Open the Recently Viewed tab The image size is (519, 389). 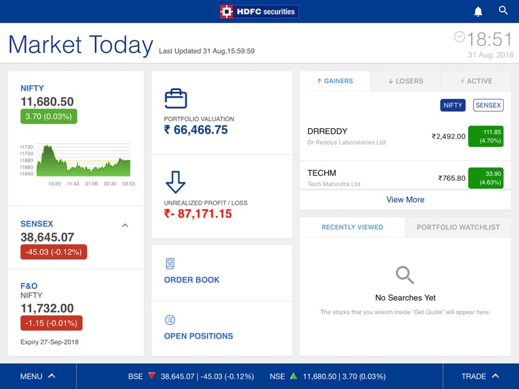pos(352,227)
